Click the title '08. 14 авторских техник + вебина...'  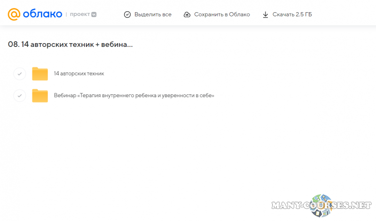point(70,44)
